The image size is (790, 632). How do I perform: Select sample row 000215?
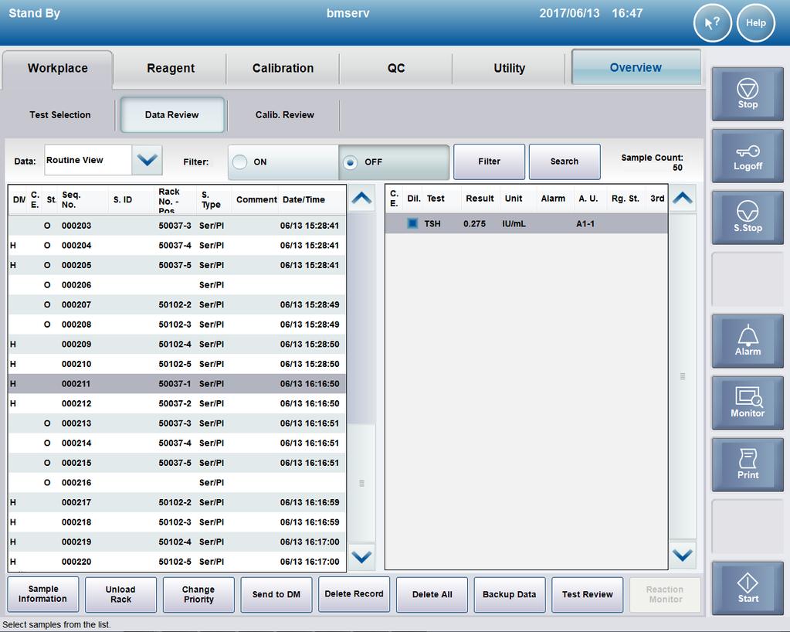point(178,463)
